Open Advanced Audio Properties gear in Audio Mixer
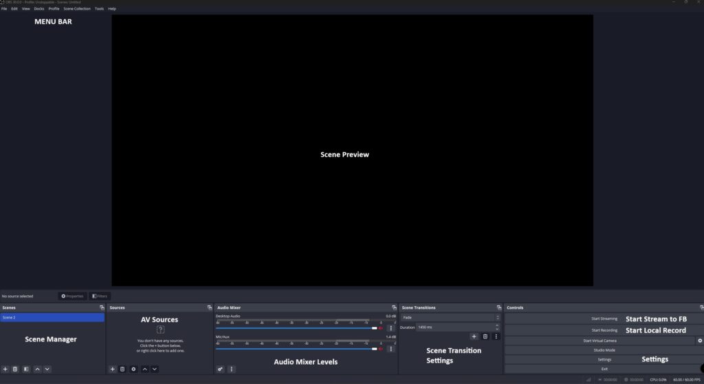 [220, 369]
